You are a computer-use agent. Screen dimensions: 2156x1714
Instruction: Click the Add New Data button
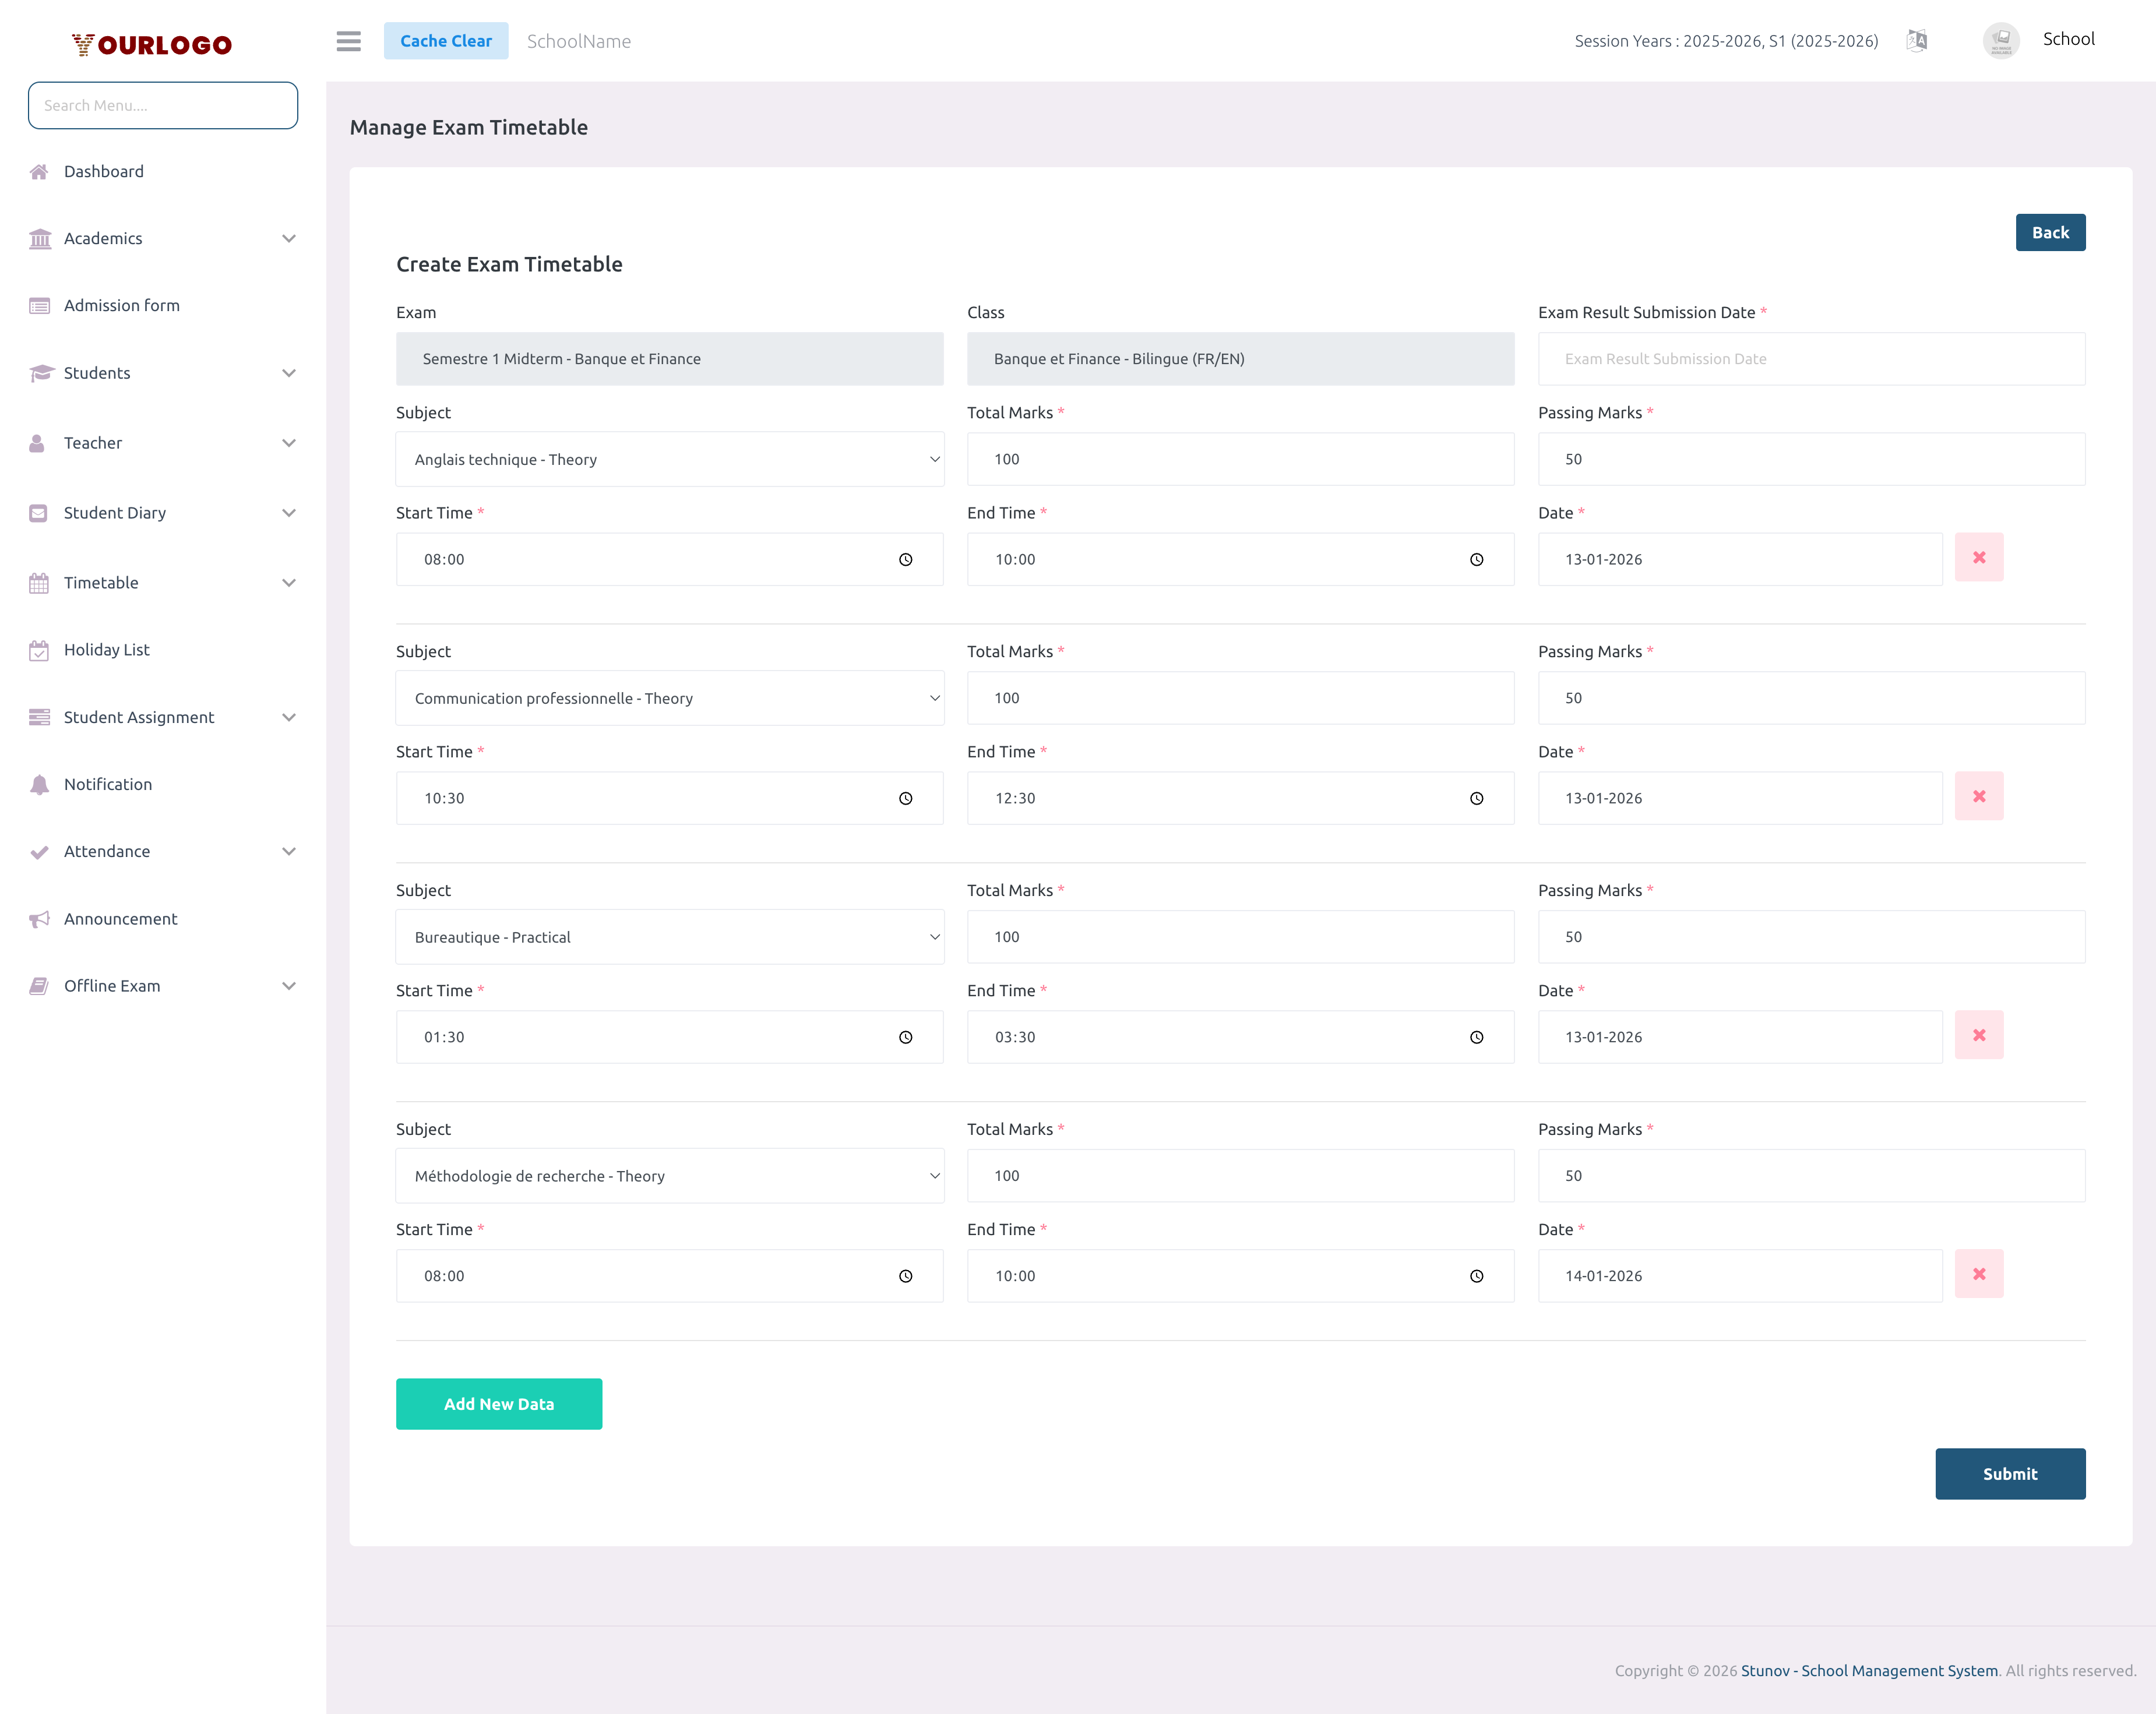tap(498, 1404)
